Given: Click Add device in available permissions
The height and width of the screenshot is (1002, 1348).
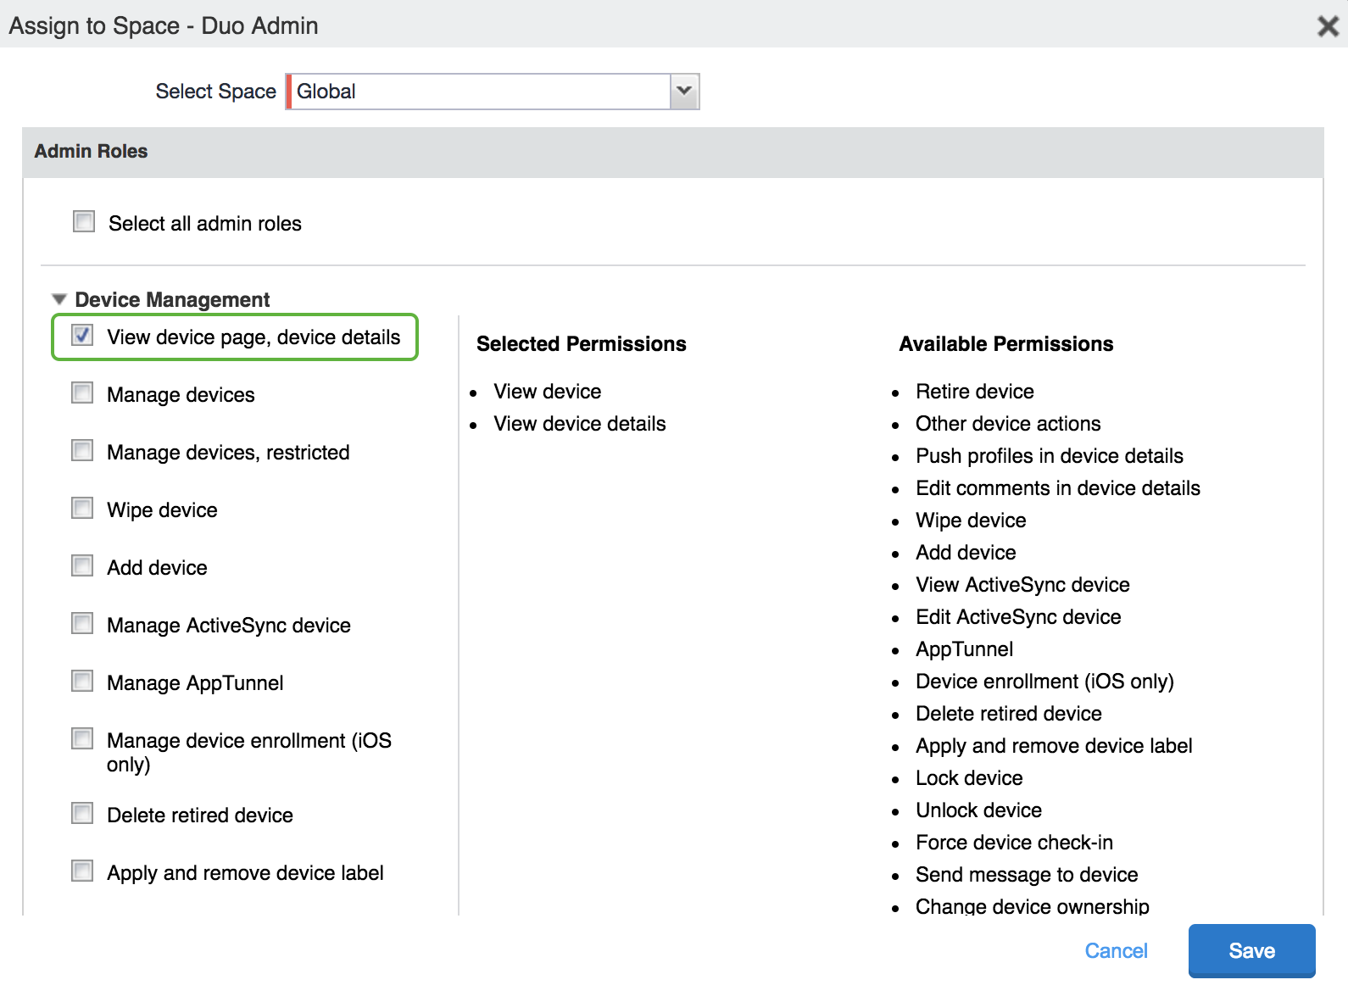Looking at the screenshot, I should click(x=965, y=553).
